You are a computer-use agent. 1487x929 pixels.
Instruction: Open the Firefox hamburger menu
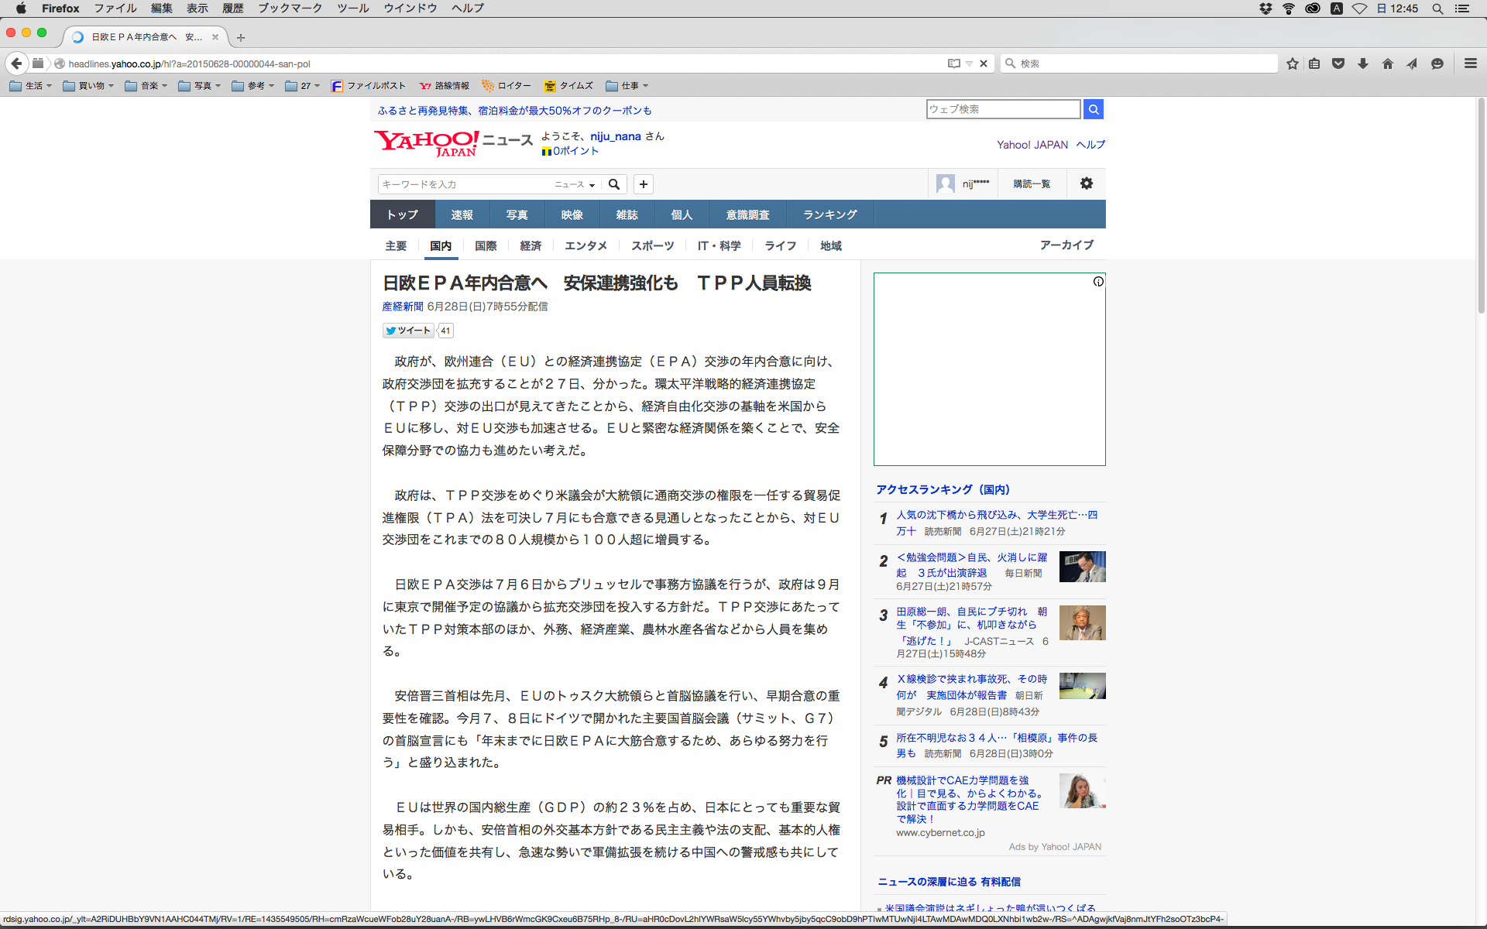(x=1470, y=63)
